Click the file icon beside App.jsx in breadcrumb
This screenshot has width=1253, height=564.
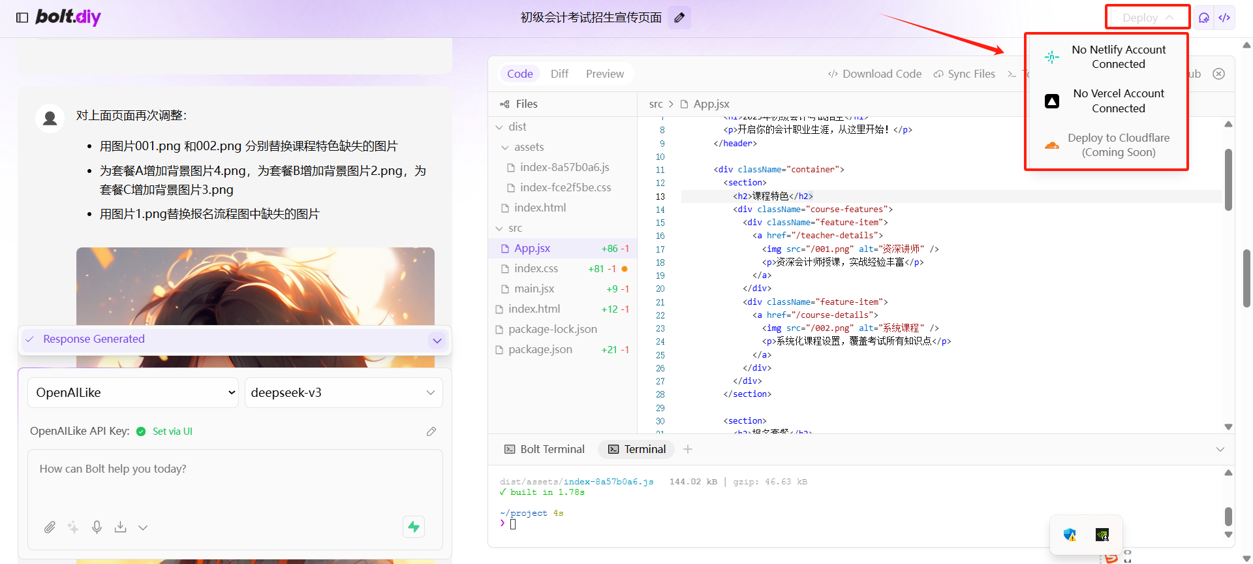pyautogui.click(x=684, y=104)
